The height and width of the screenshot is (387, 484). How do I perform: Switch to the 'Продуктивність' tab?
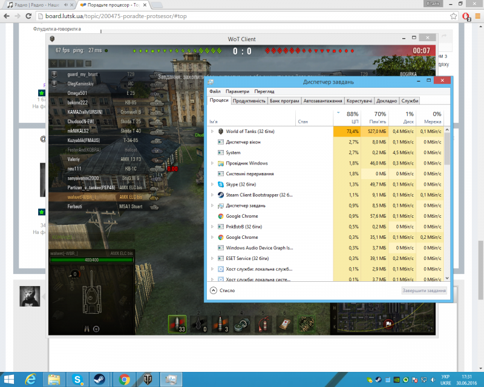tap(249, 101)
